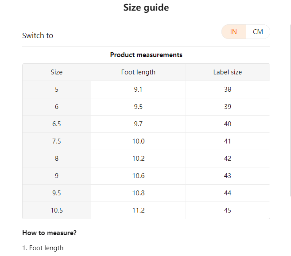This screenshot has height=256, width=291.
Task: Select label size 42 cell
Action: pos(228,159)
